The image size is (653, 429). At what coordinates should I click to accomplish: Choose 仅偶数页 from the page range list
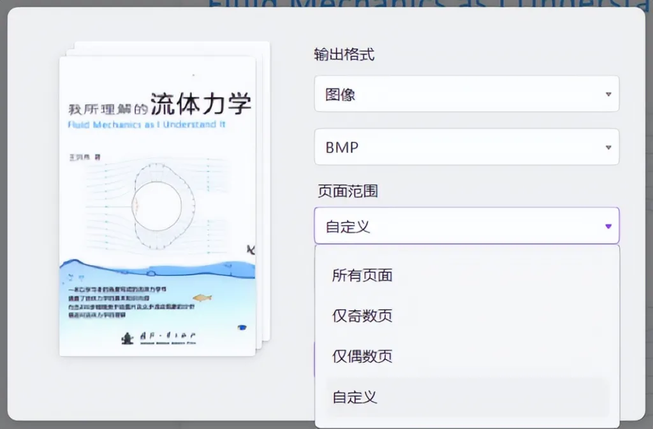tap(467, 356)
